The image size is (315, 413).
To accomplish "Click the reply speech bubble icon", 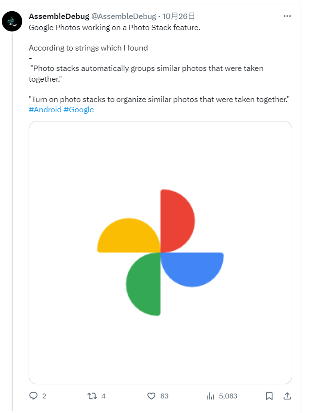I will point(33,396).
